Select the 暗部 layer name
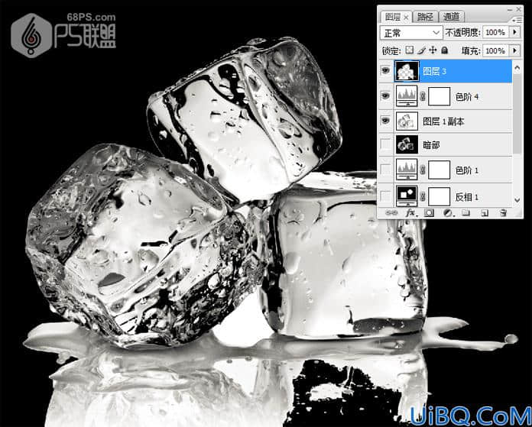Viewport: 532px width, 427px height. pyautogui.click(x=431, y=145)
